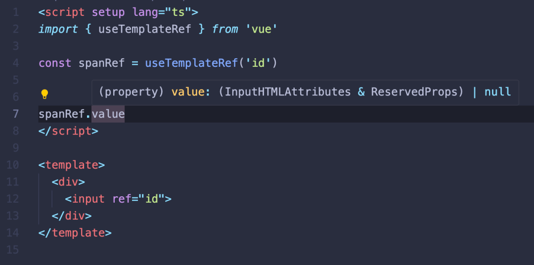Click the lightbulb code action icon
534x265 pixels.
[44, 94]
